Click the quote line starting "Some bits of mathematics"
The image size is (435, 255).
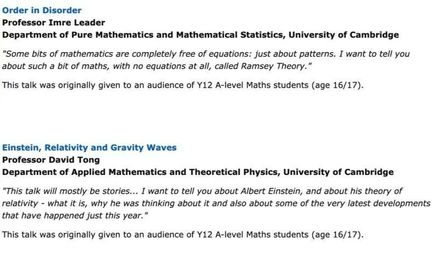(x=206, y=54)
